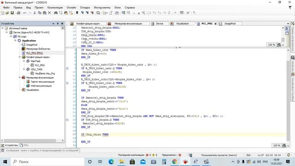This screenshot has width=295, height=166.
Task: Switch to the Менеджер визуализации editor tab
Action: (x=128, y=24)
